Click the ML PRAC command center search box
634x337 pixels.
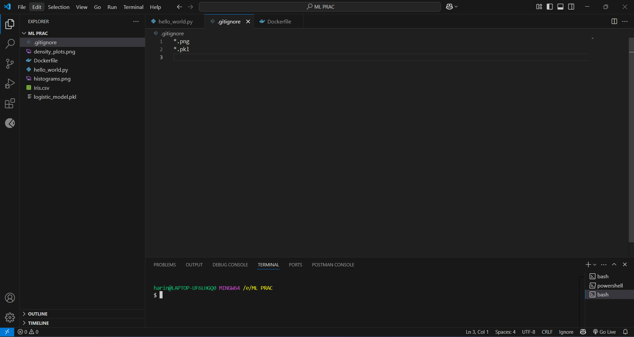click(x=320, y=7)
